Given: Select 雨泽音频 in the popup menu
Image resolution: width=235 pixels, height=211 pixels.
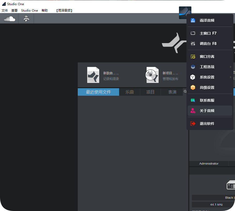Looking at the screenshot, I should click(210, 20).
